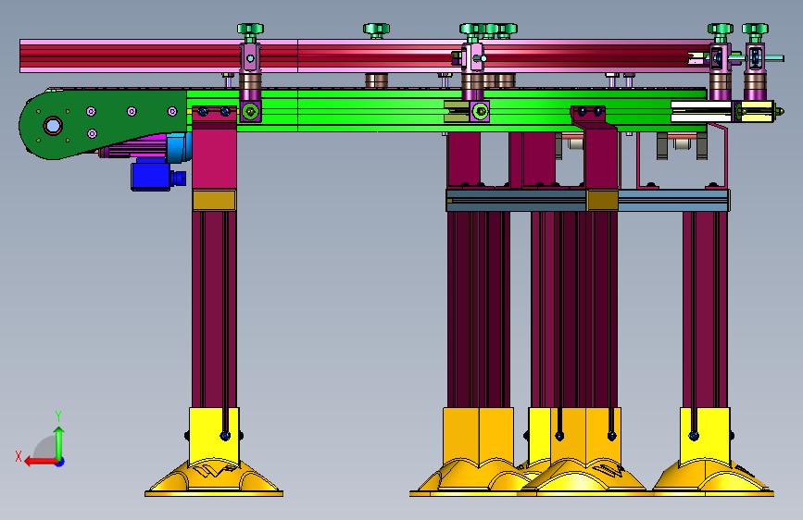Pick the drive shaft bore on green plate
This screenshot has height=520, width=803.
click(x=53, y=126)
